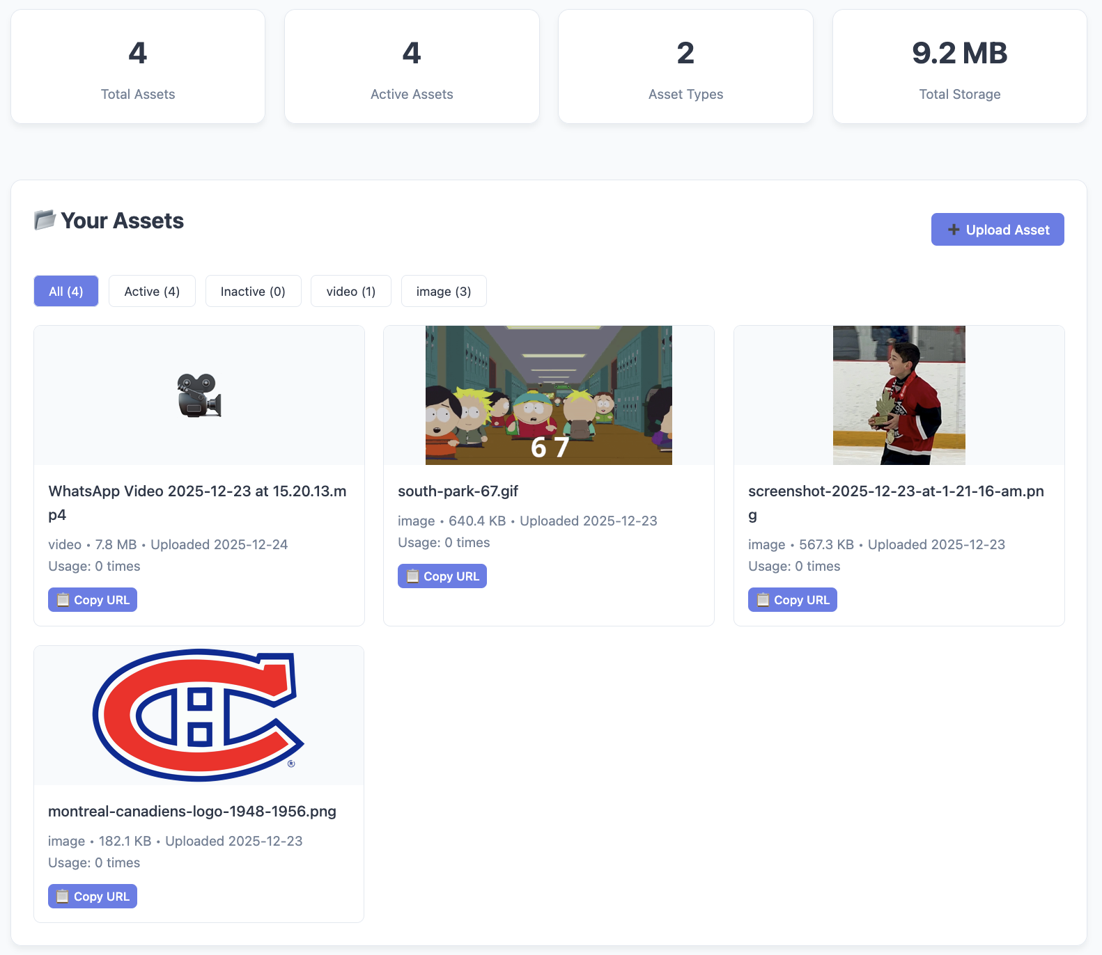Click clipboard icon on south-park-67.gif's Copy URL
The width and height of the screenshot is (1102, 955).
coord(412,576)
